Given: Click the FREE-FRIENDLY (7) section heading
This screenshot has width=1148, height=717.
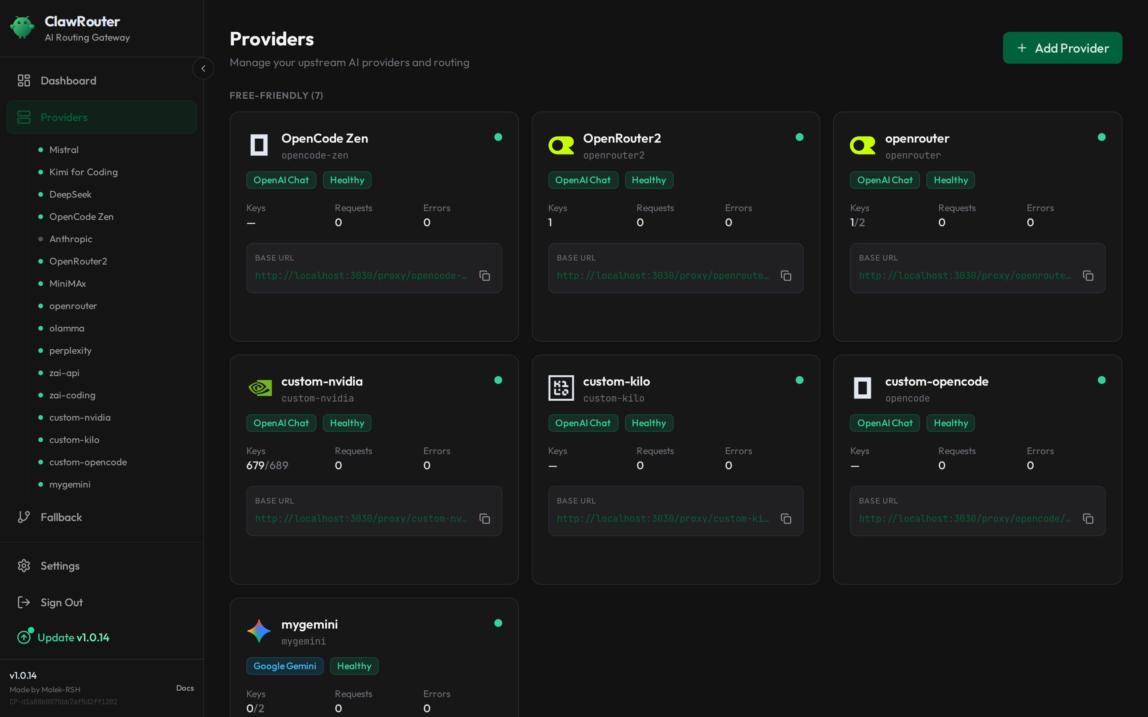Looking at the screenshot, I should tap(276, 95).
